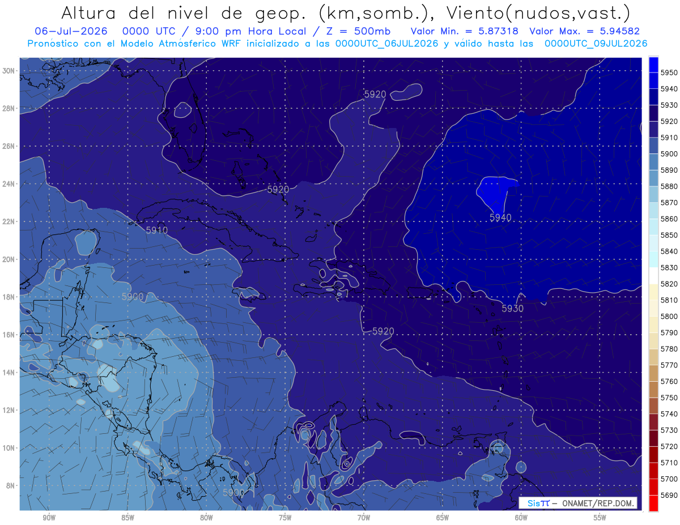This screenshot has width=680, height=525.
Task: Click the 10N latitude axis label
Action: tap(8, 448)
